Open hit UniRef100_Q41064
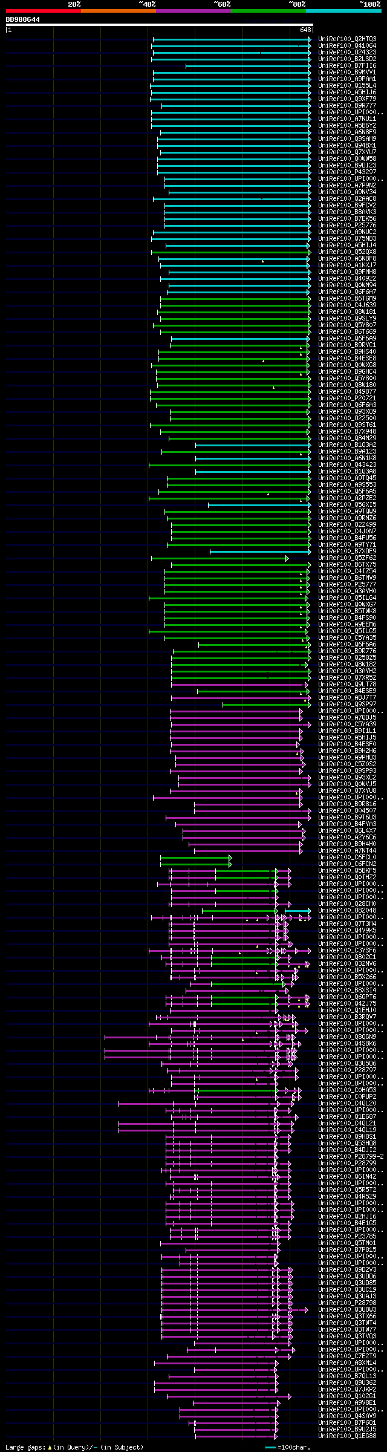 point(347,45)
